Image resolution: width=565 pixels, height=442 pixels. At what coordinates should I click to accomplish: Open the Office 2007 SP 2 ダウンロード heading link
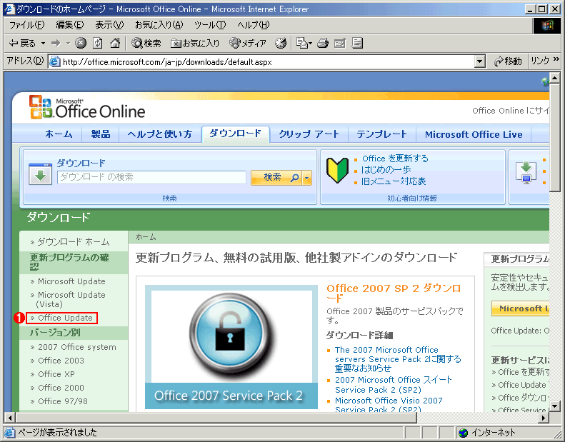[x=393, y=293]
